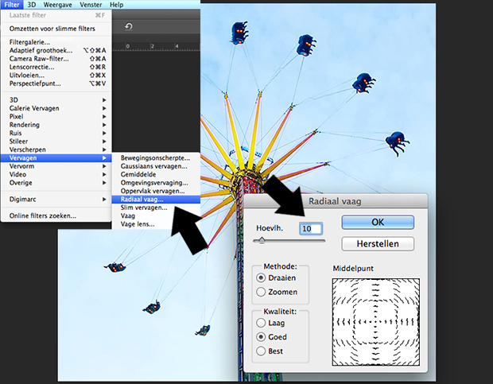Click the rotate/undo arrow icon in toolbar

[128, 26]
